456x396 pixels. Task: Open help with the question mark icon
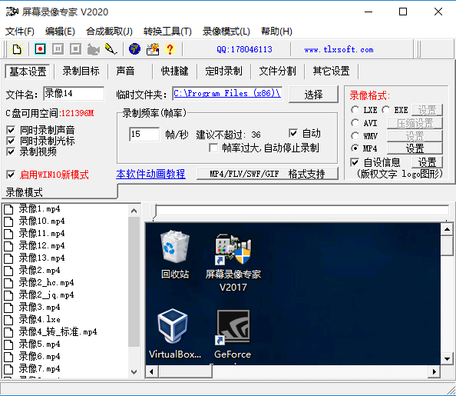tap(170, 49)
